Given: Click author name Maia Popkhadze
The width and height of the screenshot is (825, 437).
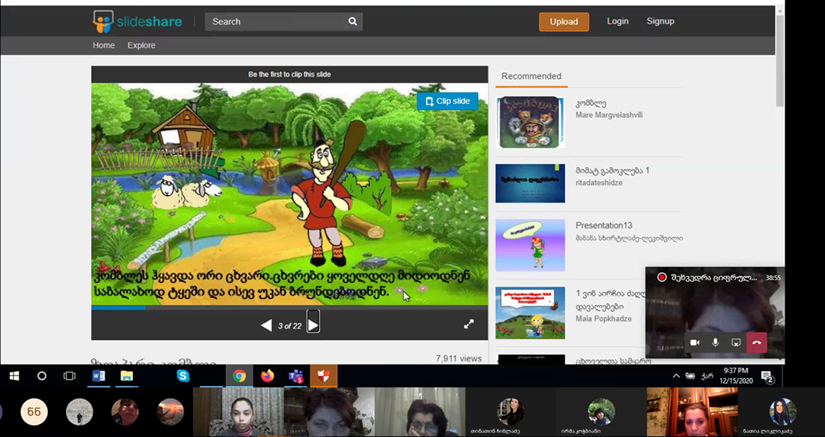Looking at the screenshot, I should point(604,318).
